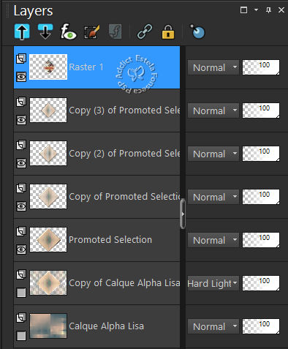Click the move layer down arrow icon
This screenshot has width=288, height=349.
pyautogui.click(x=45, y=32)
